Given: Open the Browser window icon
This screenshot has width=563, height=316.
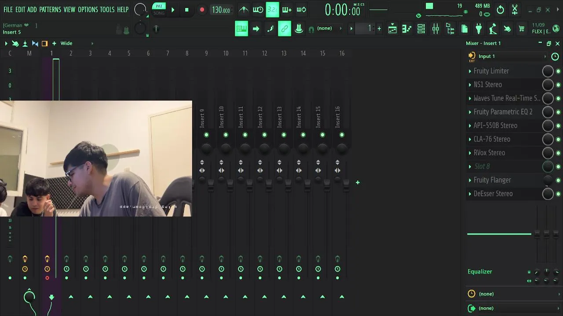Looking at the screenshot, I should (x=450, y=29).
